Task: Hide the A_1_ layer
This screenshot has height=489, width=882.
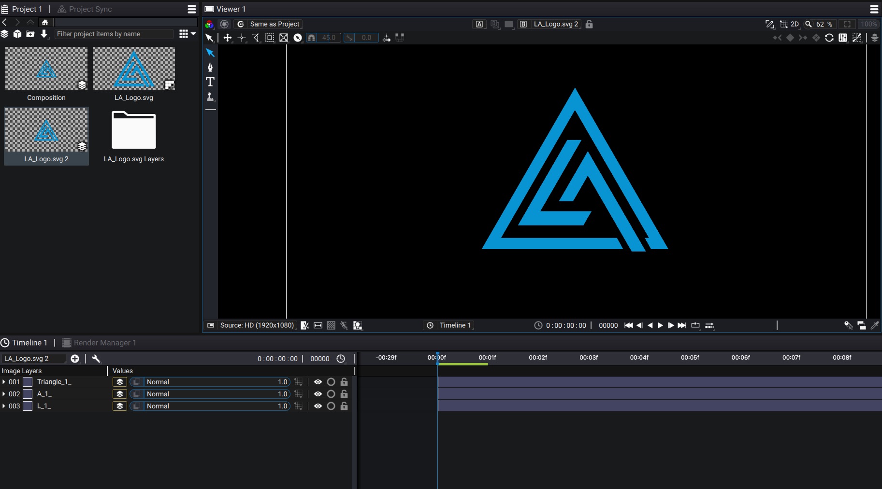Action: click(318, 394)
